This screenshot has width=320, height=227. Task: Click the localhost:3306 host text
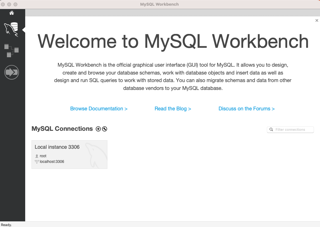[x=52, y=162]
